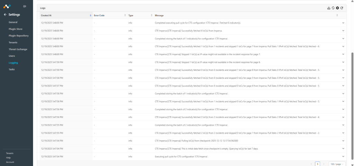The width and height of the screenshot is (354, 166).
Task: Expand the 'initial data fetch' log row
Action: pyautogui.click(x=343, y=149)
